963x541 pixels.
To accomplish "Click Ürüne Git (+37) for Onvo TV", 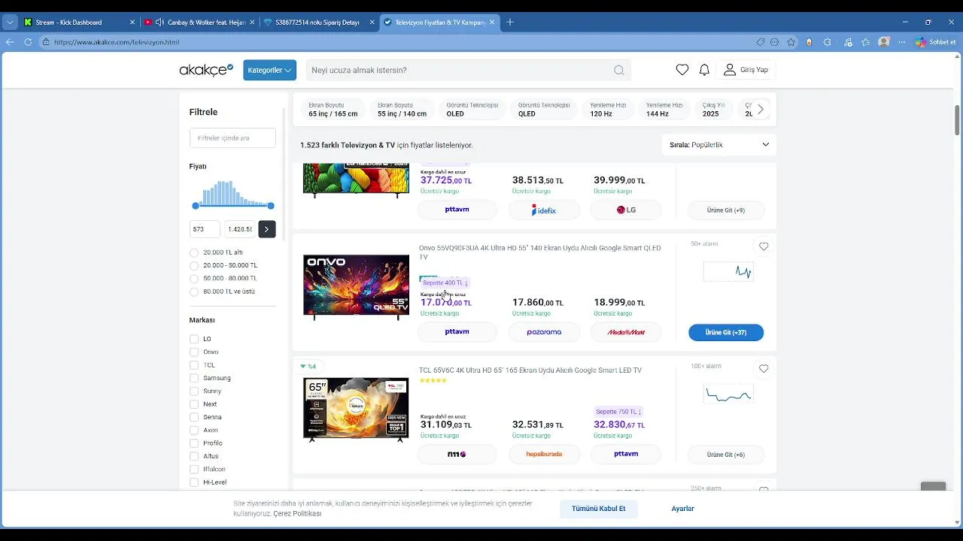I will (726, 332).
